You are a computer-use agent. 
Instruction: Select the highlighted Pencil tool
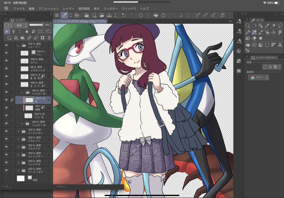point(254,33)
